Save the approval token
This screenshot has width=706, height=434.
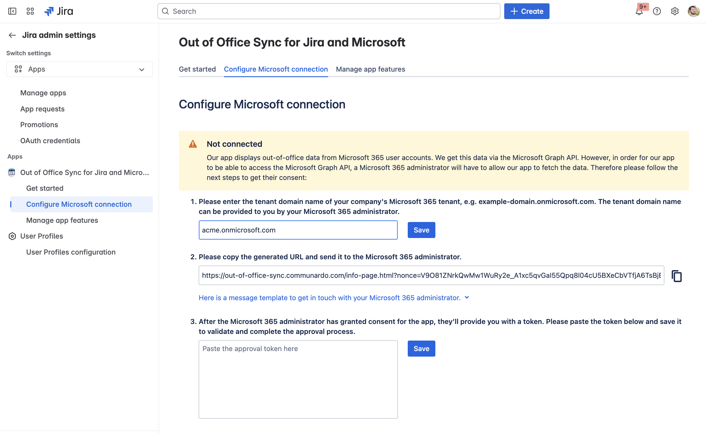(421, 349)
